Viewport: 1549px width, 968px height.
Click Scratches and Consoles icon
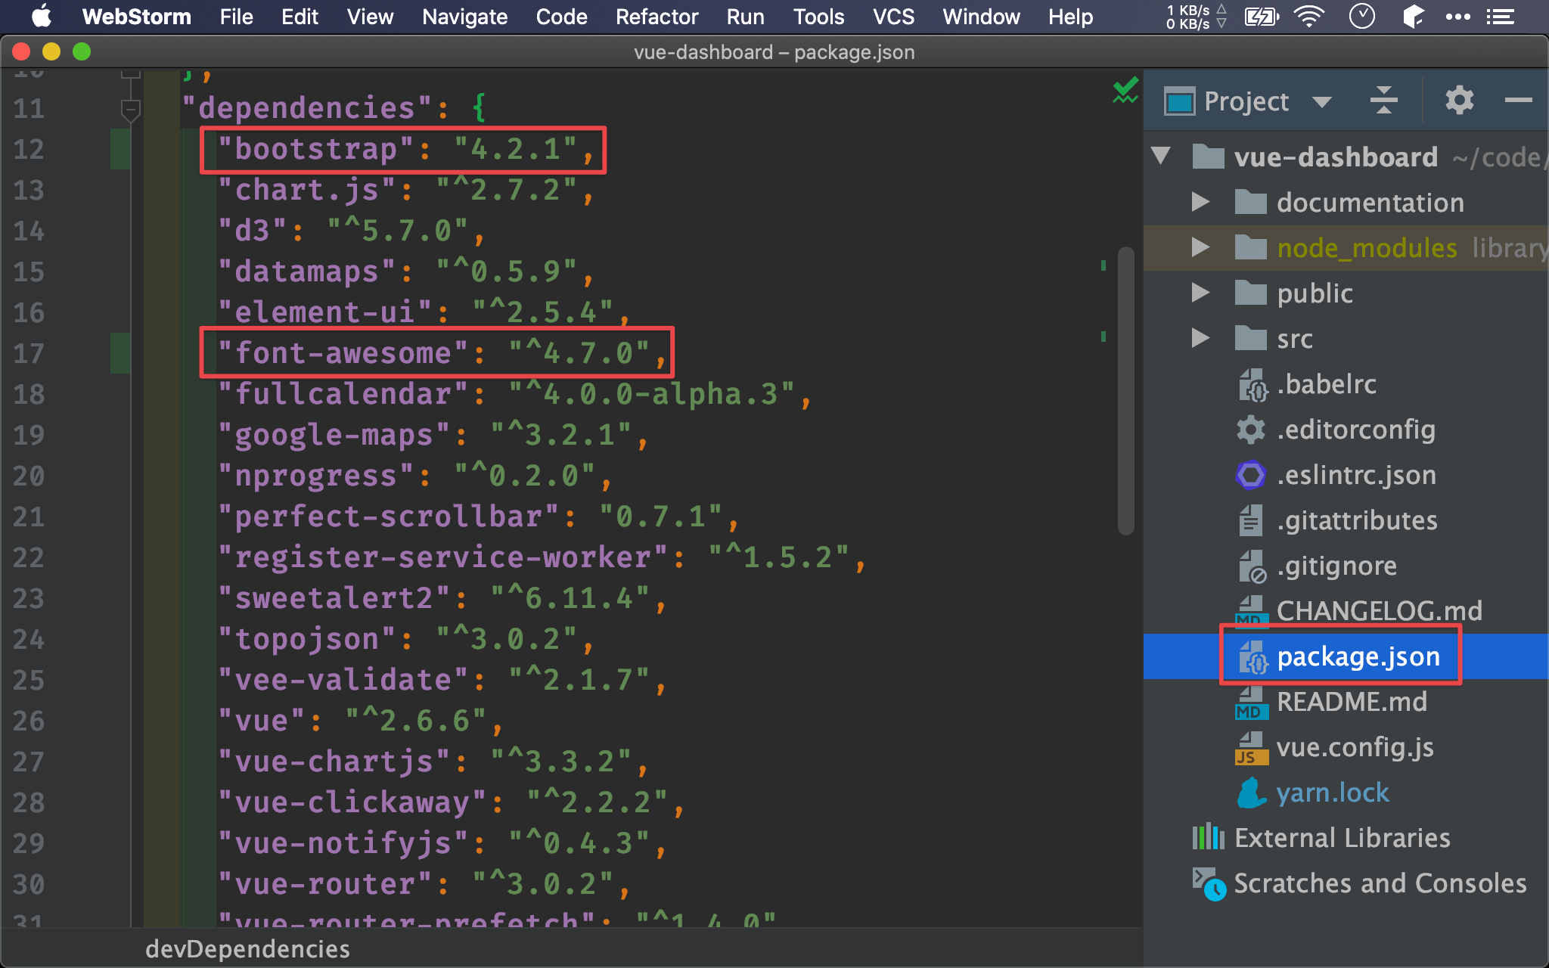point(1209,883)
